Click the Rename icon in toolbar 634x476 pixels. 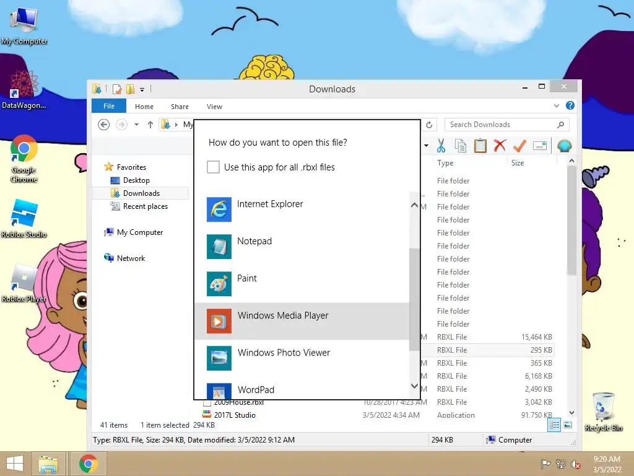pyautogui.click(x=540, y=146)
